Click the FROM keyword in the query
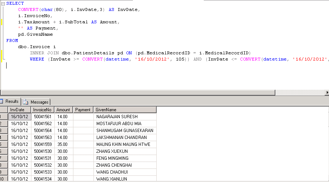The width and height of the screenshot is (329, 182). [12, 40]
